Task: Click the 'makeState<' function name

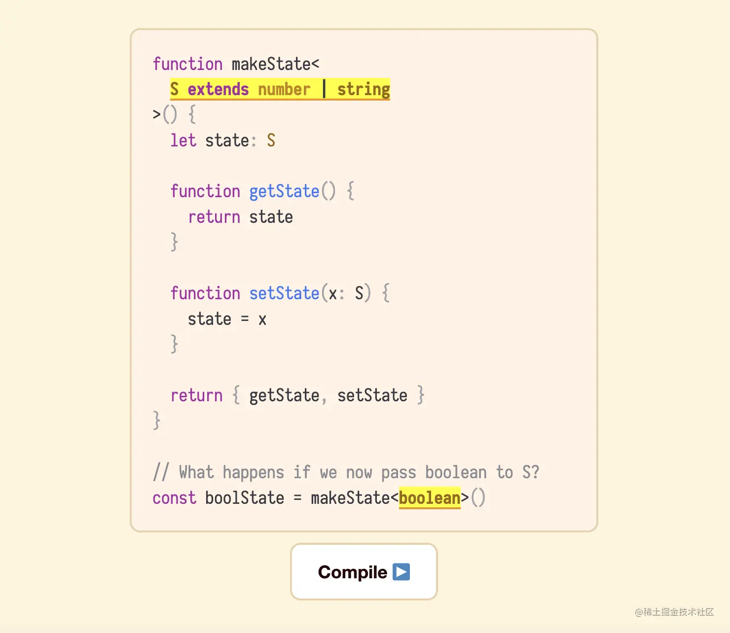Action: pyautogui.click(x=275, y=64)
